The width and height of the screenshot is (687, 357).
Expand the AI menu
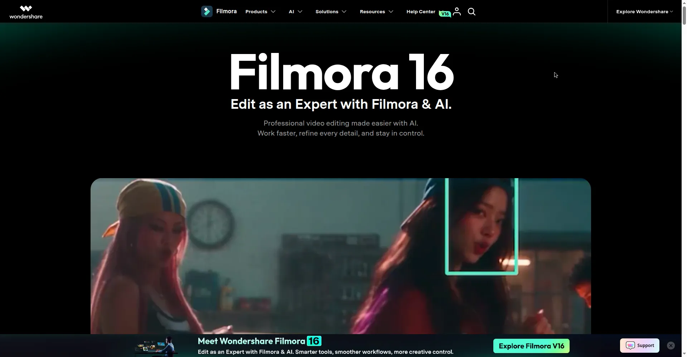point(295,12)
